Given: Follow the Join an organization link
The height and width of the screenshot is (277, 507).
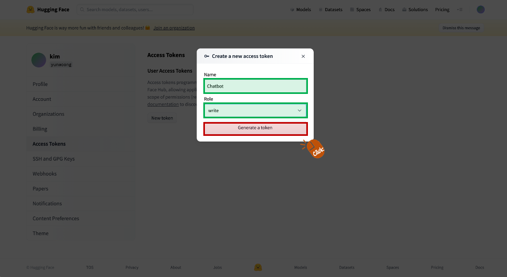Looking at the screenshot, I should [174, 28].
